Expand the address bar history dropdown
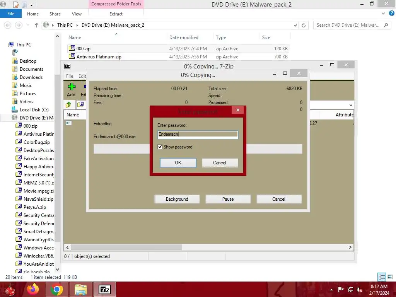The width and height of the screenshot is (396, 297). point(295,25)
